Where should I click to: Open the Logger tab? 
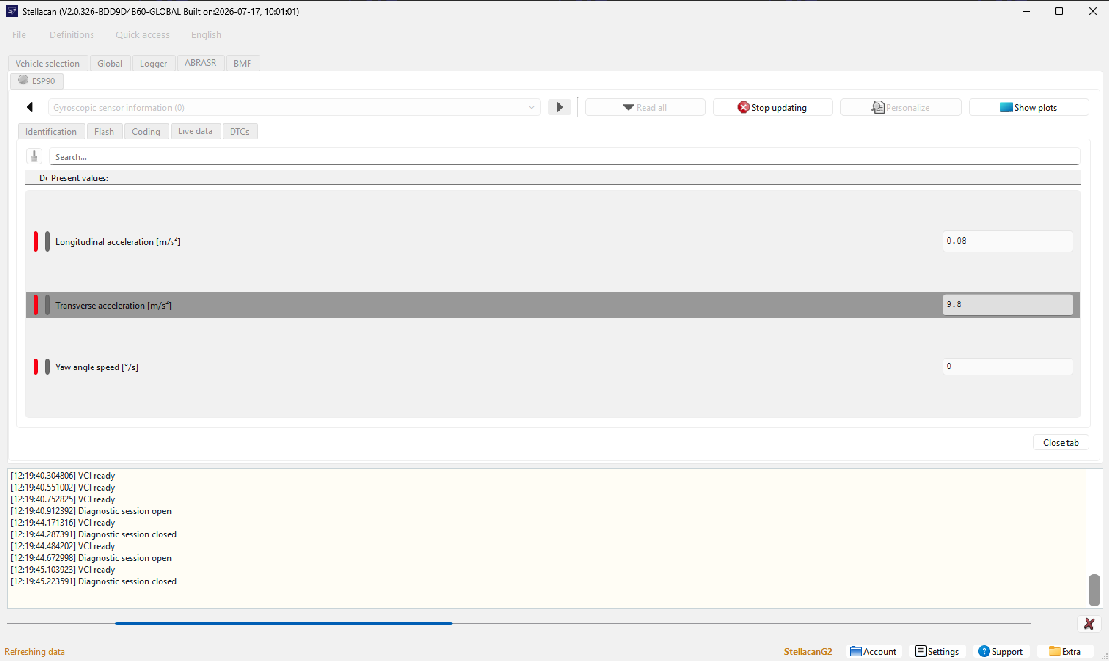[153, 63]
